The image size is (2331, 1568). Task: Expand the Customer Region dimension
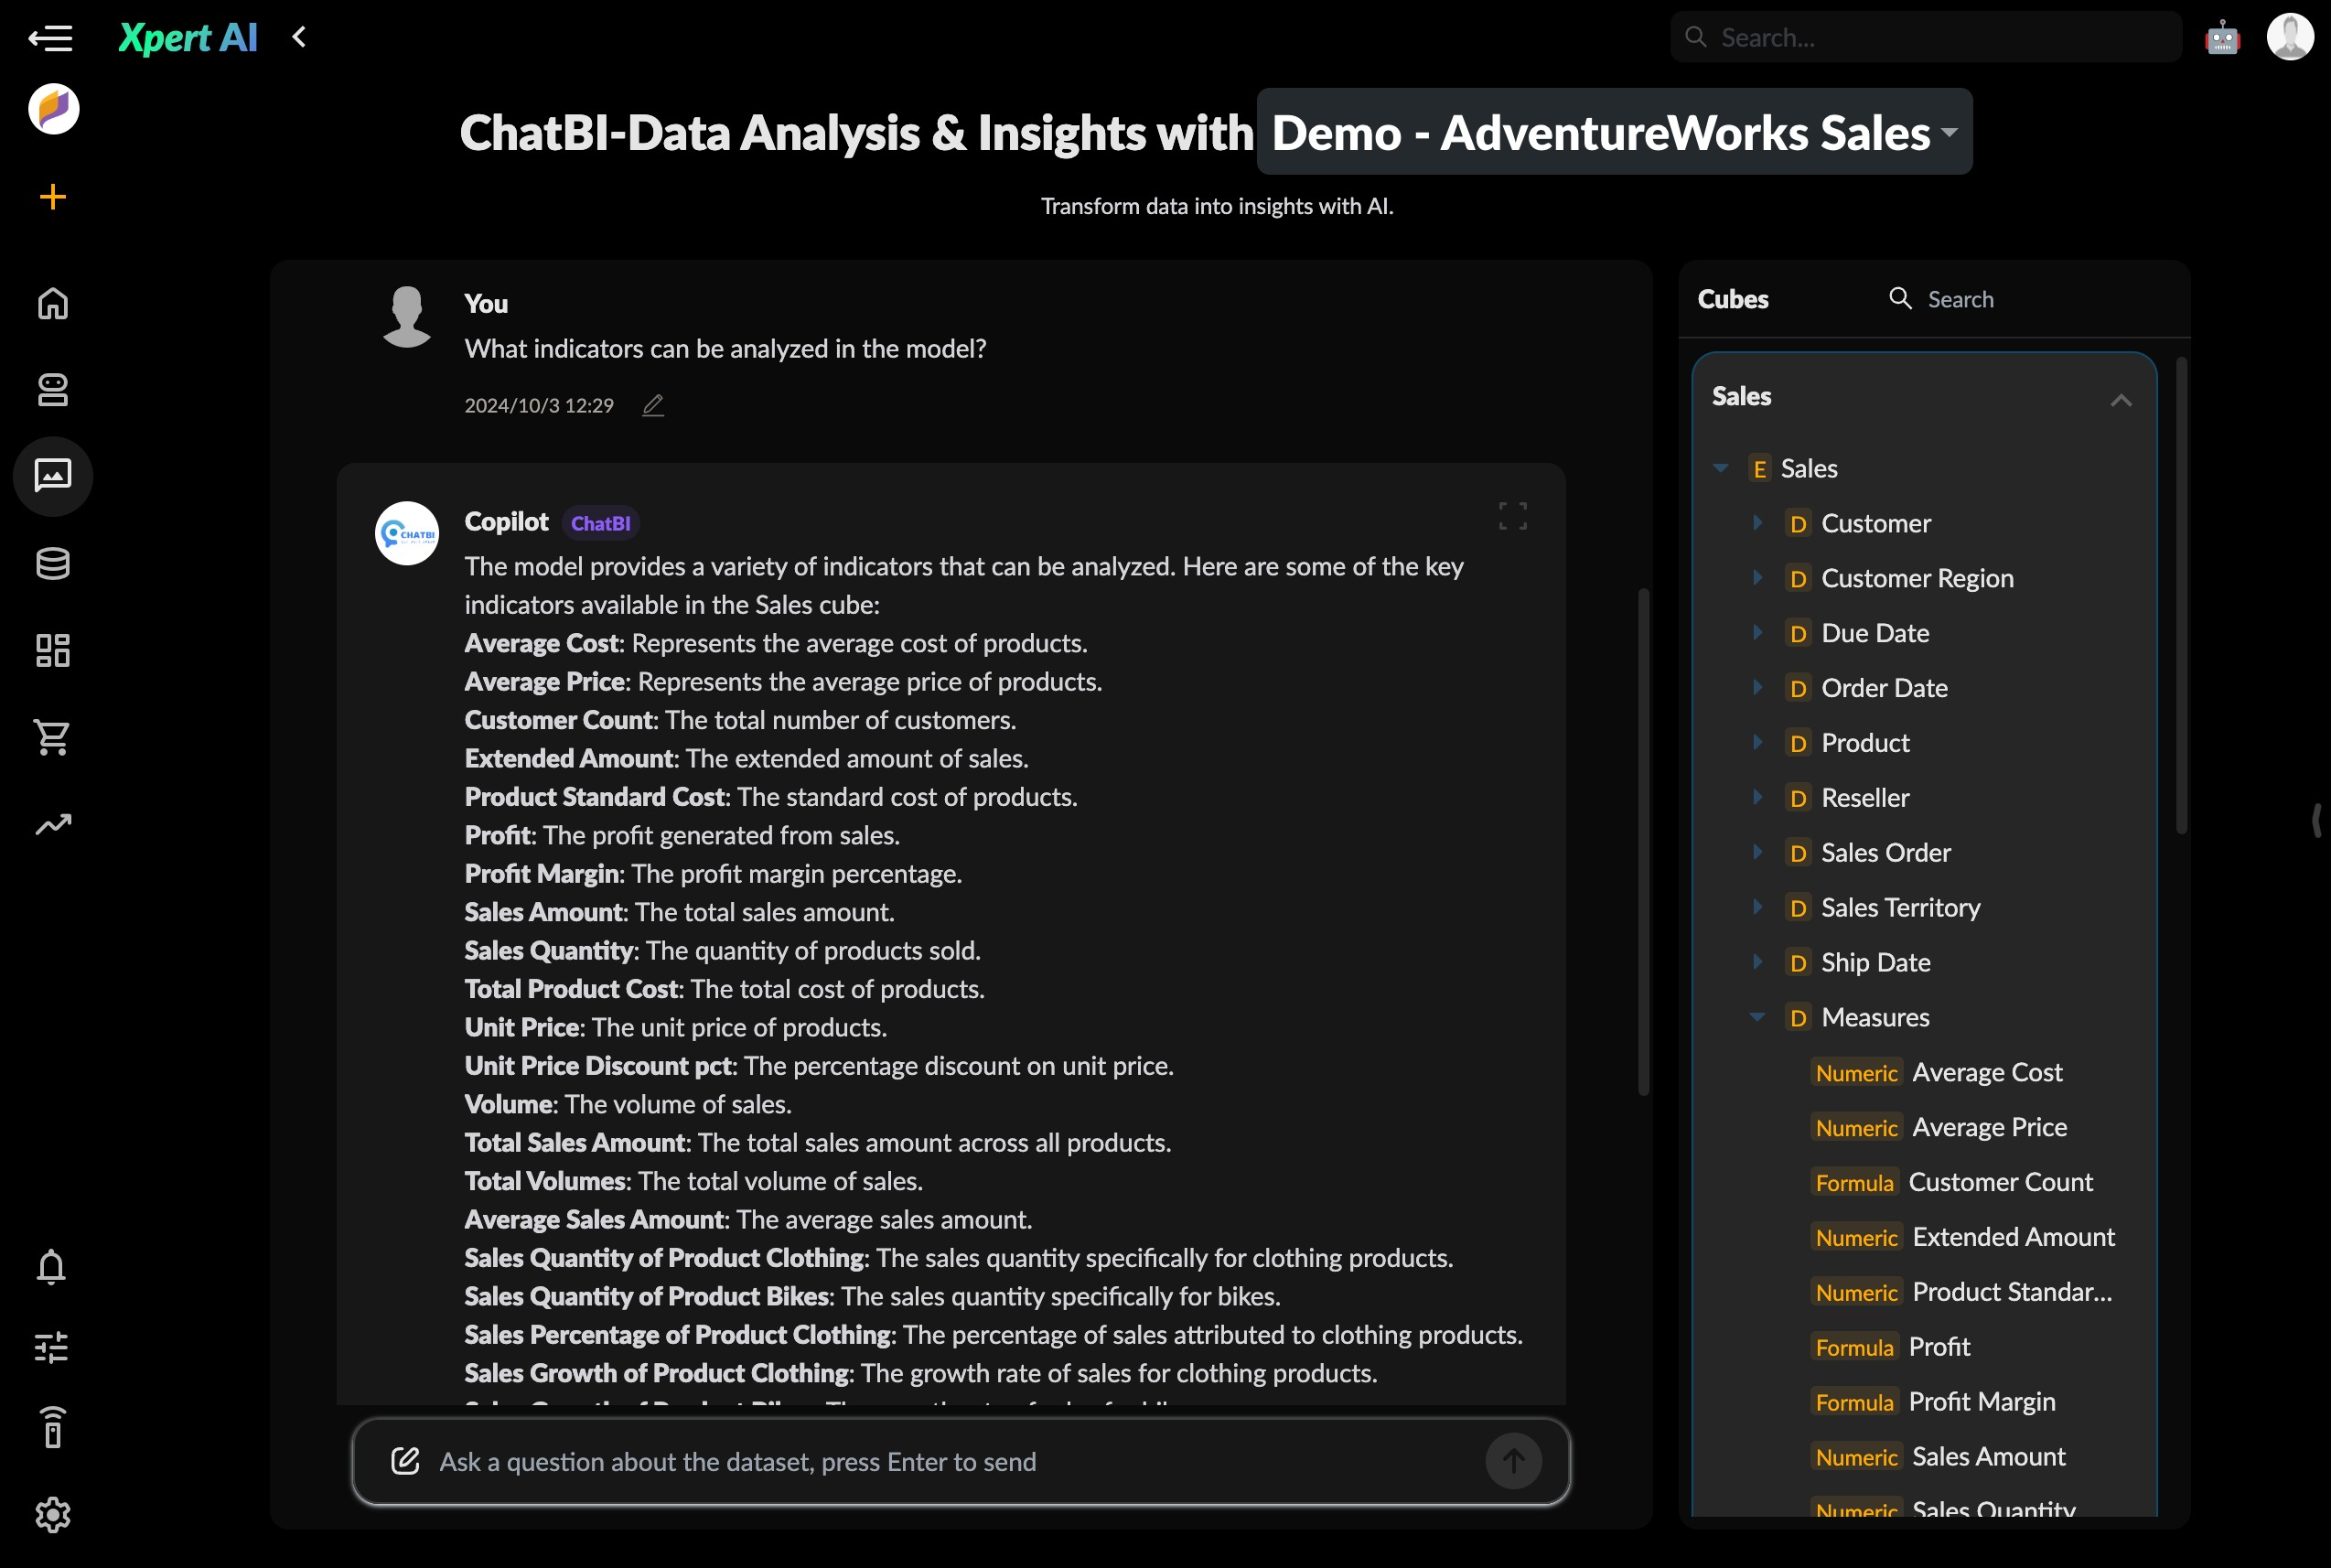1757,578
